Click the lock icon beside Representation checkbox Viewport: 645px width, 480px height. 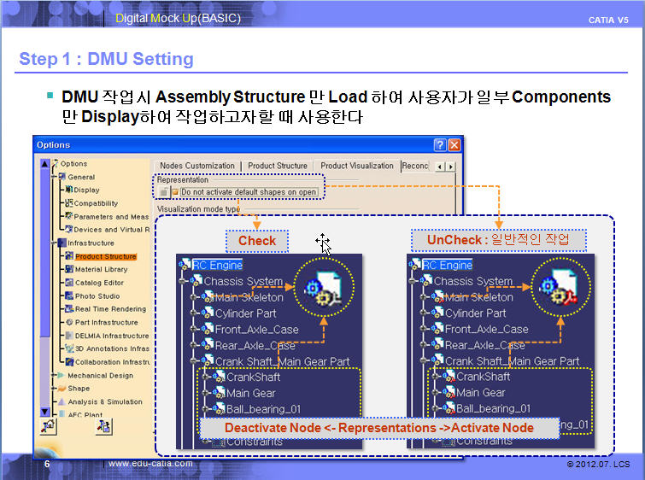(163, 192)
